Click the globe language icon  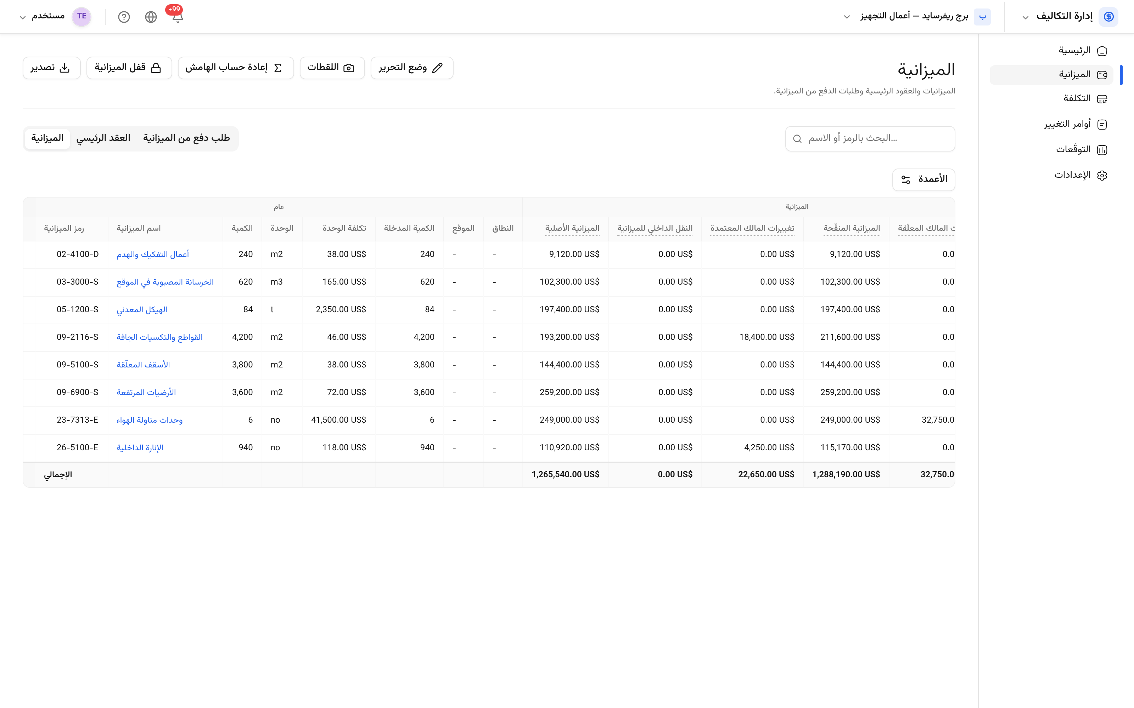[151, 17]
